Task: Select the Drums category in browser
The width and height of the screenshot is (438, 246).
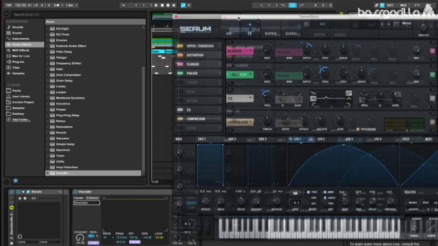Action: (17, 33)
